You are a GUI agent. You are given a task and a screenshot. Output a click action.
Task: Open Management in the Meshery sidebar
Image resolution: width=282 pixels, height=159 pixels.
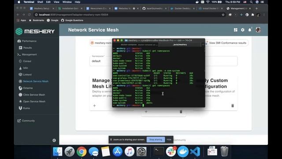27,54
